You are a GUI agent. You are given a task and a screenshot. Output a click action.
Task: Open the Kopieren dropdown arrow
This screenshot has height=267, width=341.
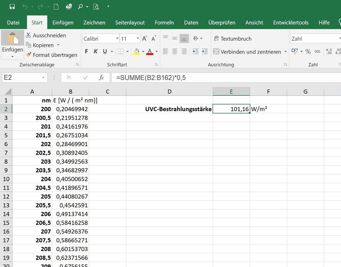point(58,45)
